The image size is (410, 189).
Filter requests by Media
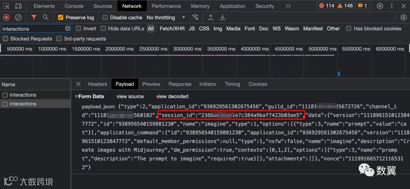click(233, 28)
